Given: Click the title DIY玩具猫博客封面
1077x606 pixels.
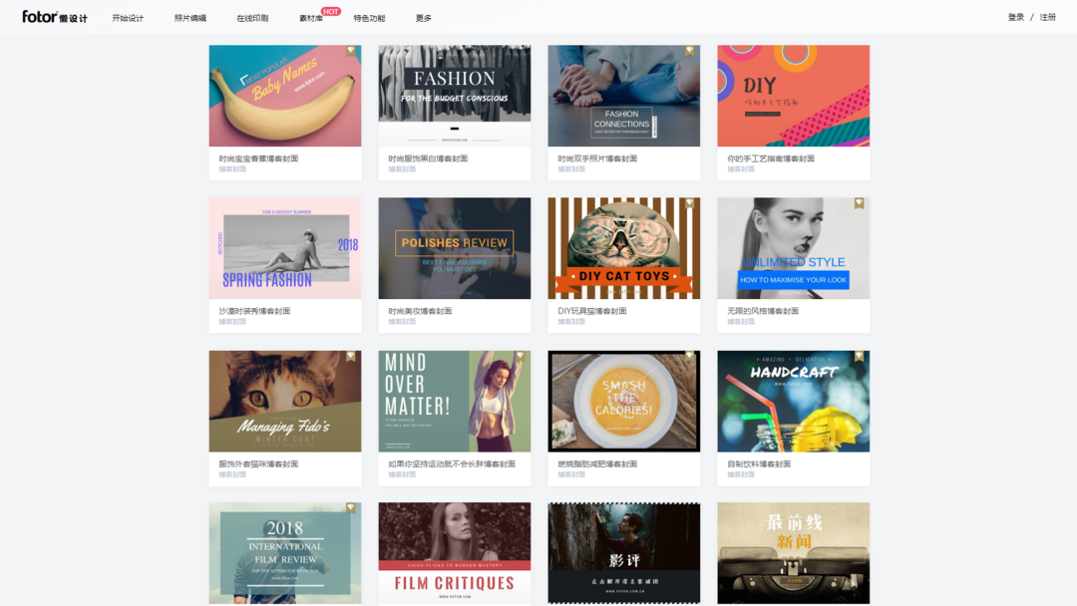Looking at the screenshot, I should (x=592, y=311).
